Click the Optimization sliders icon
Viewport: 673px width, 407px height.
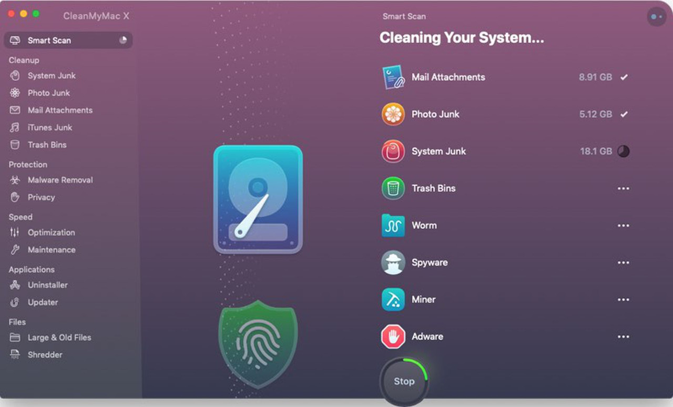click(15, 232)
